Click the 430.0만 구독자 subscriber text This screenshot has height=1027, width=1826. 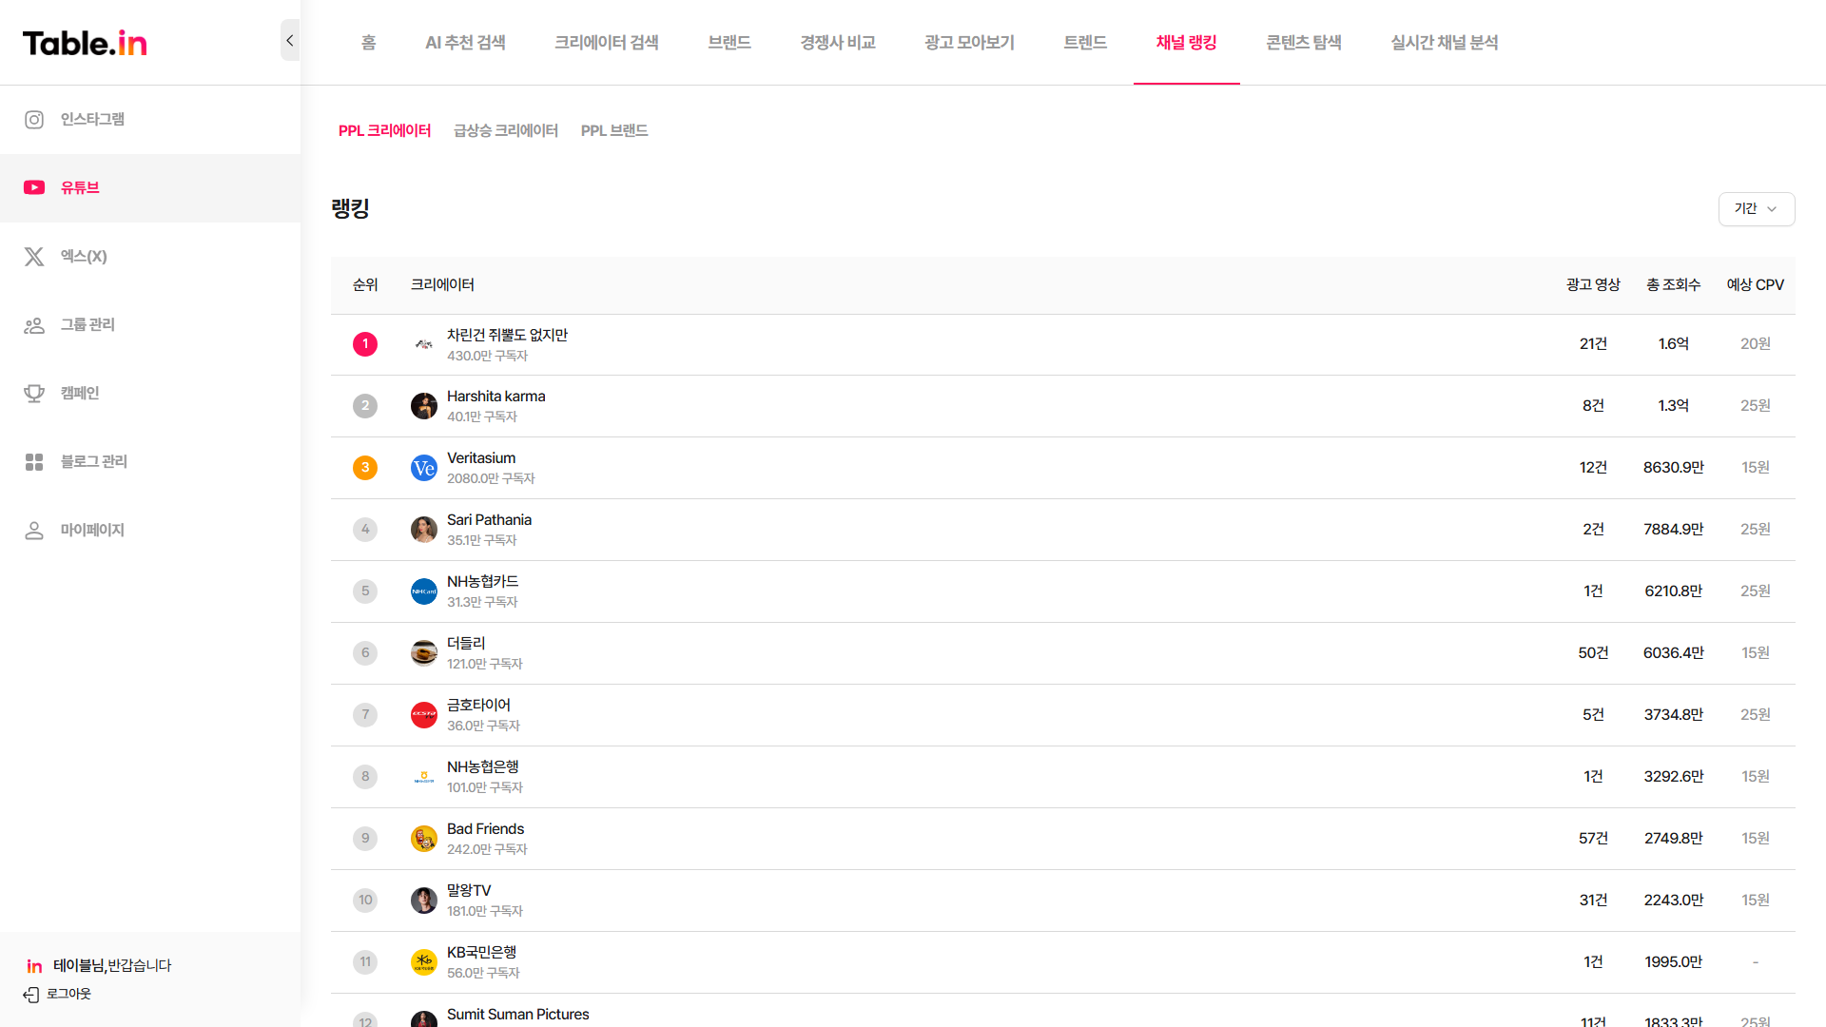pos(487,357)
